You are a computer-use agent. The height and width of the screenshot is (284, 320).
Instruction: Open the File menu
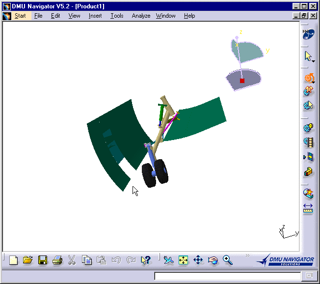38,16
